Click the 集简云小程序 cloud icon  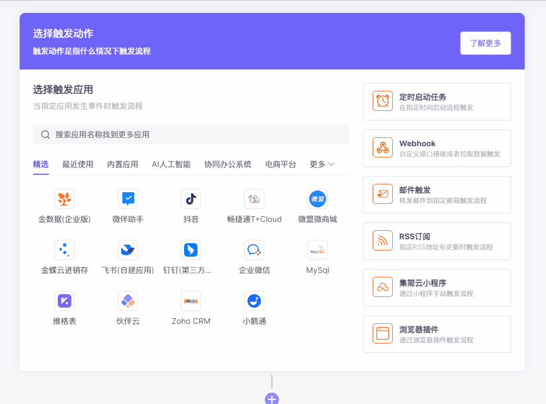coord(383,287)
